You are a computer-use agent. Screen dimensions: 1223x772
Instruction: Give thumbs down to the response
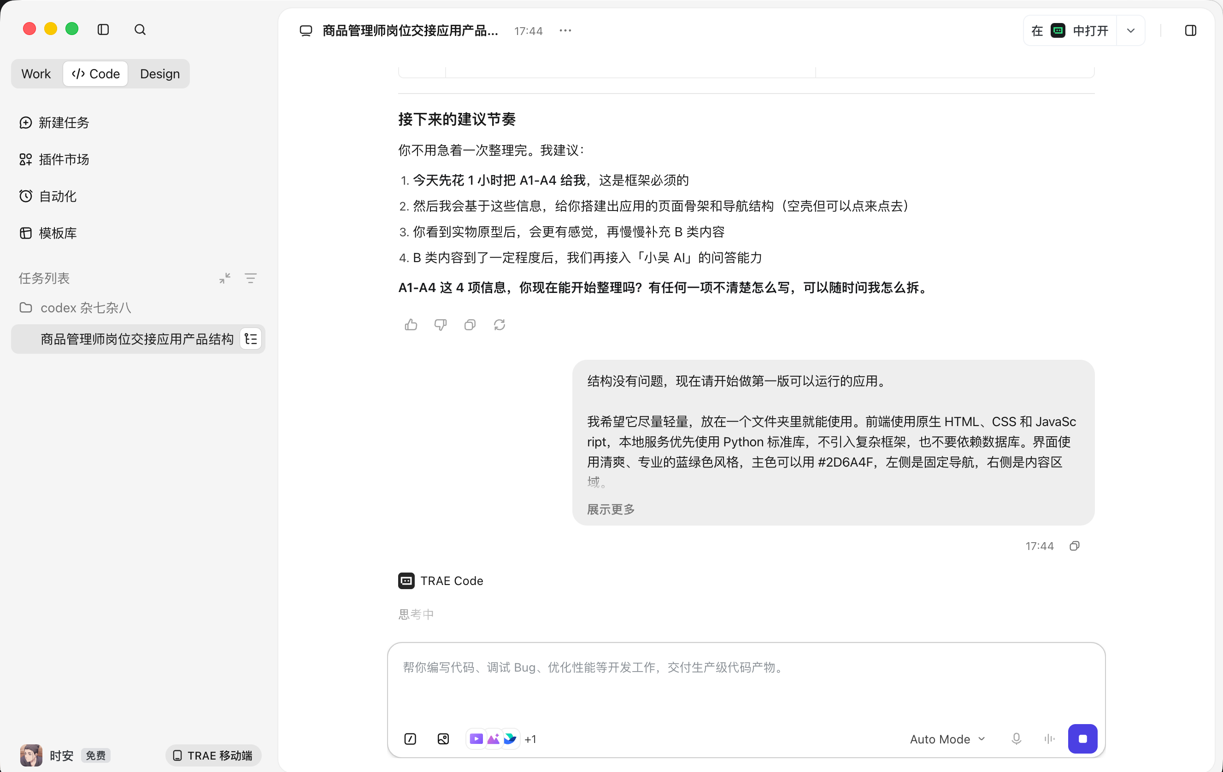pyautogui.click(x=441, y=325)
